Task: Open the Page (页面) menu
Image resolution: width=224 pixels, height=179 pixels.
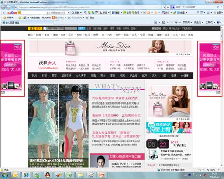Action: (x=187, y=22)
